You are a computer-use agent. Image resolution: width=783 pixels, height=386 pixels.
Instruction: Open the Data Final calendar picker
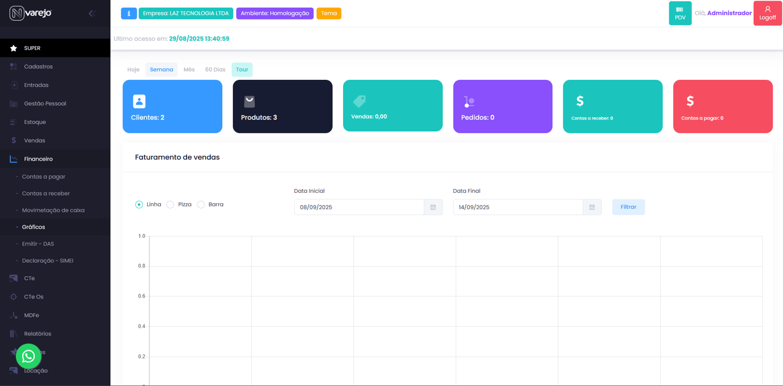pos(592,207)
